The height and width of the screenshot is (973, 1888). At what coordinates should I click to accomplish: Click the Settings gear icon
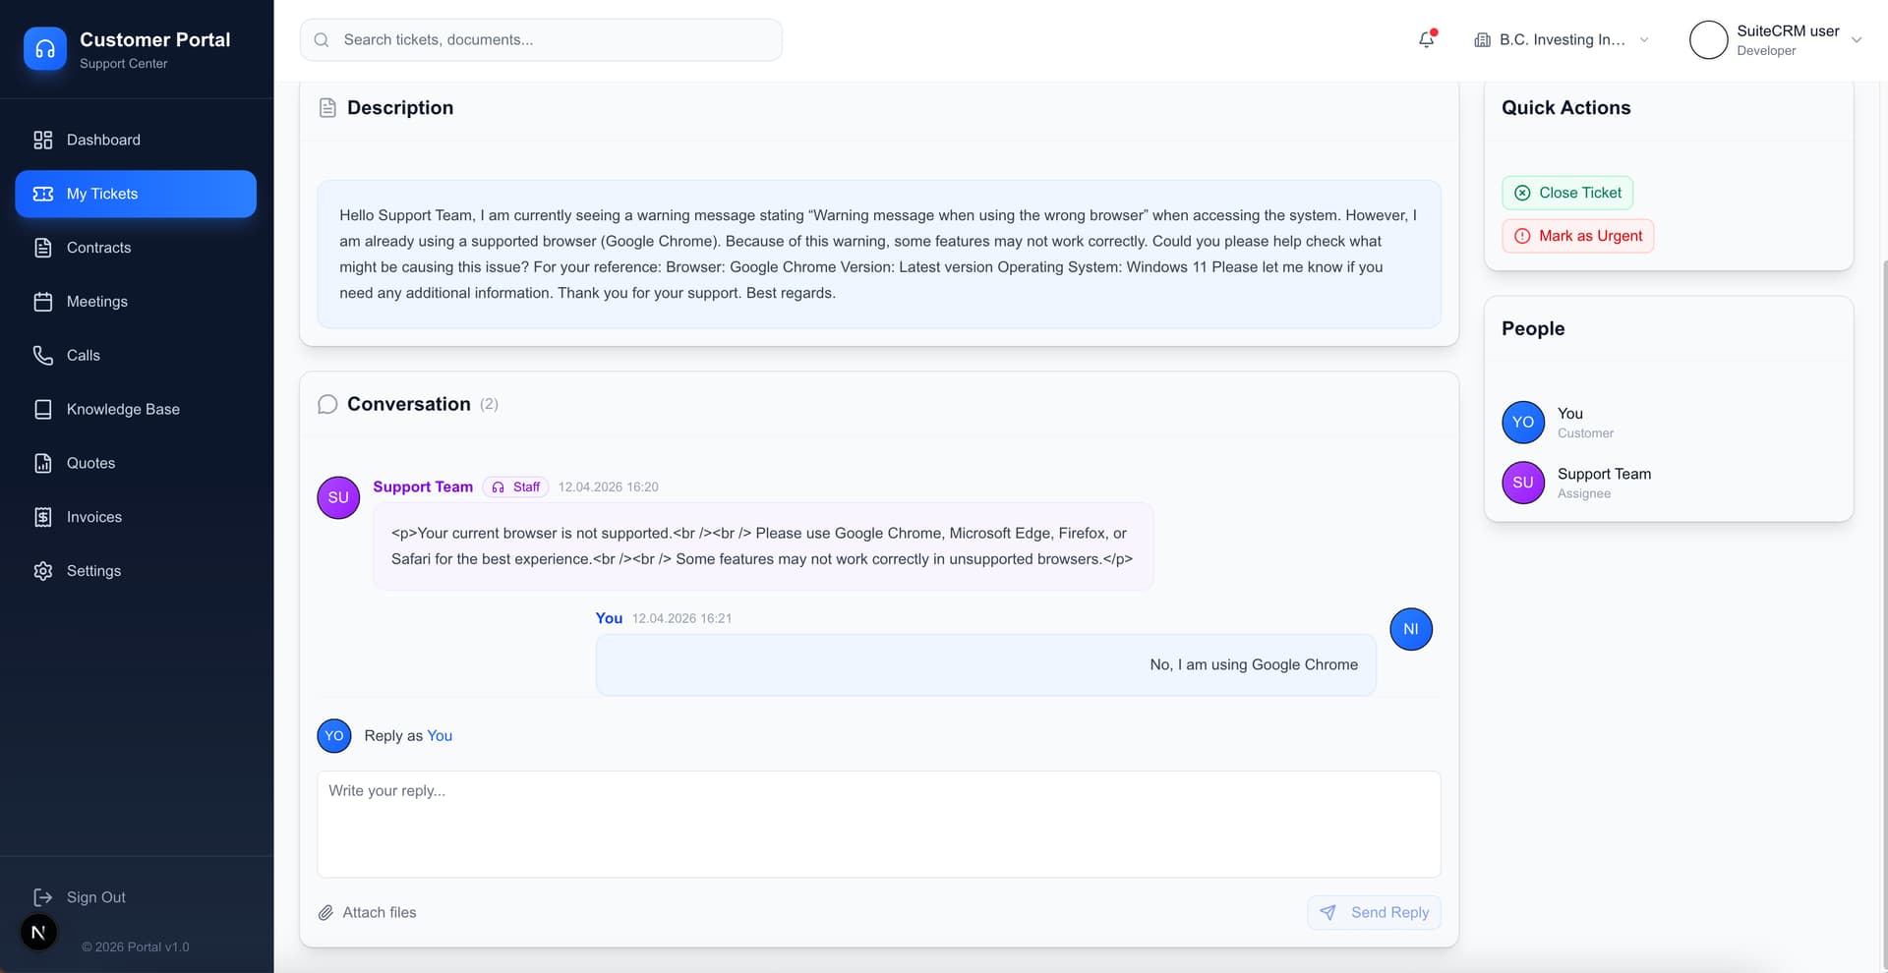pyautogui.click(x=42, y=571)
